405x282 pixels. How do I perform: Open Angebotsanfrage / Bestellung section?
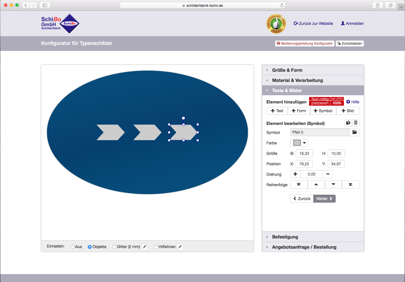[x=304, y=247]
